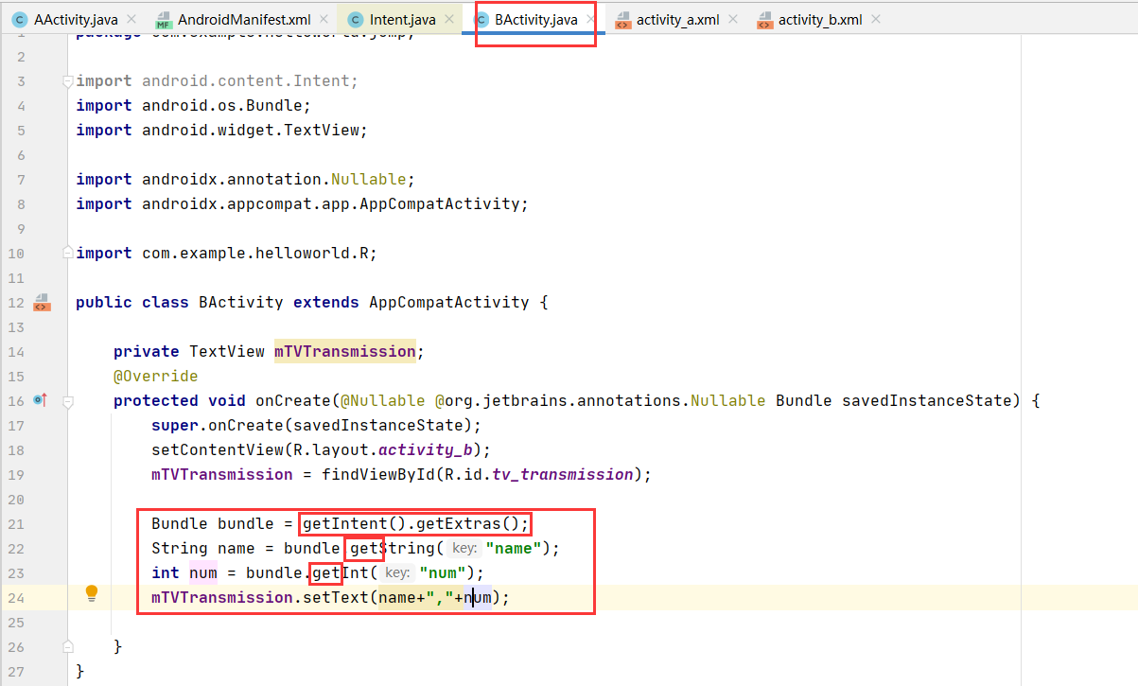1138x686 pixels.
Task: Select the BActivity.java tab
Action: 535,19
